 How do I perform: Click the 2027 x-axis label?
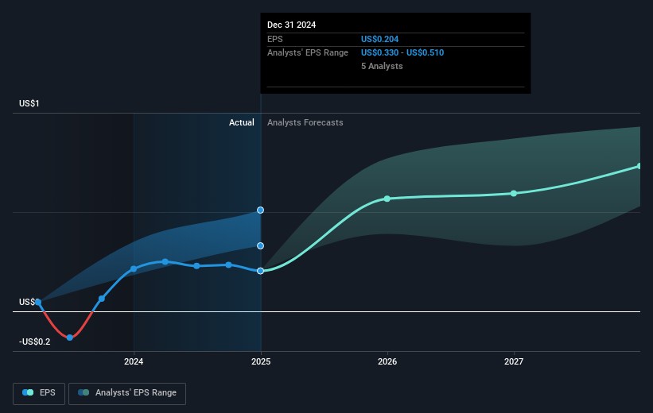514,362
